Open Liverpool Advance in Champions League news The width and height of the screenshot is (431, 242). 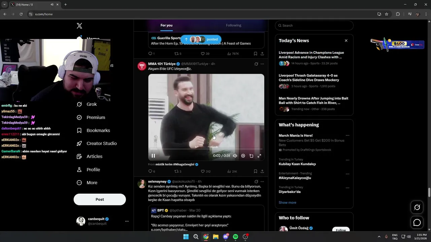[311, 55]
